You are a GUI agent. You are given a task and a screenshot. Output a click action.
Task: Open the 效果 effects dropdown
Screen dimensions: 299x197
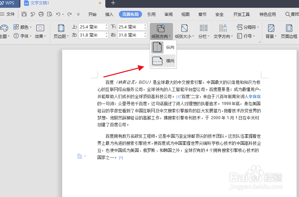pyautogui.click(x=40, y=31)
